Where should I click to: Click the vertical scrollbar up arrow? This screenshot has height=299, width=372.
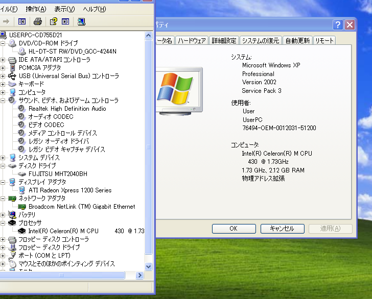[148, 36]
